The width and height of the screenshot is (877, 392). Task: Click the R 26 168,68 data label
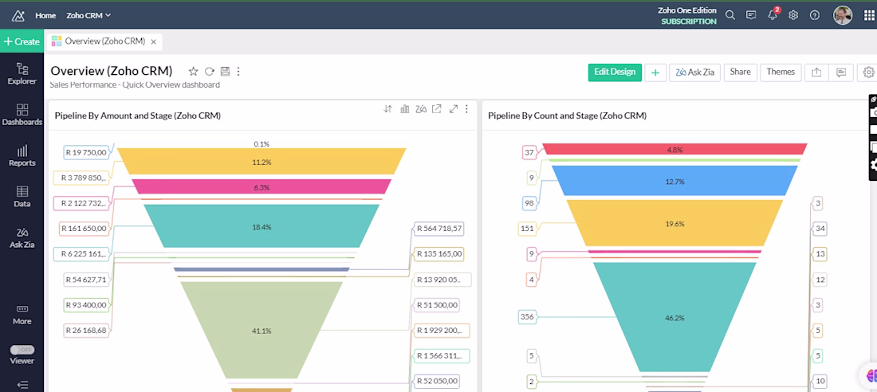coord(85,330)
